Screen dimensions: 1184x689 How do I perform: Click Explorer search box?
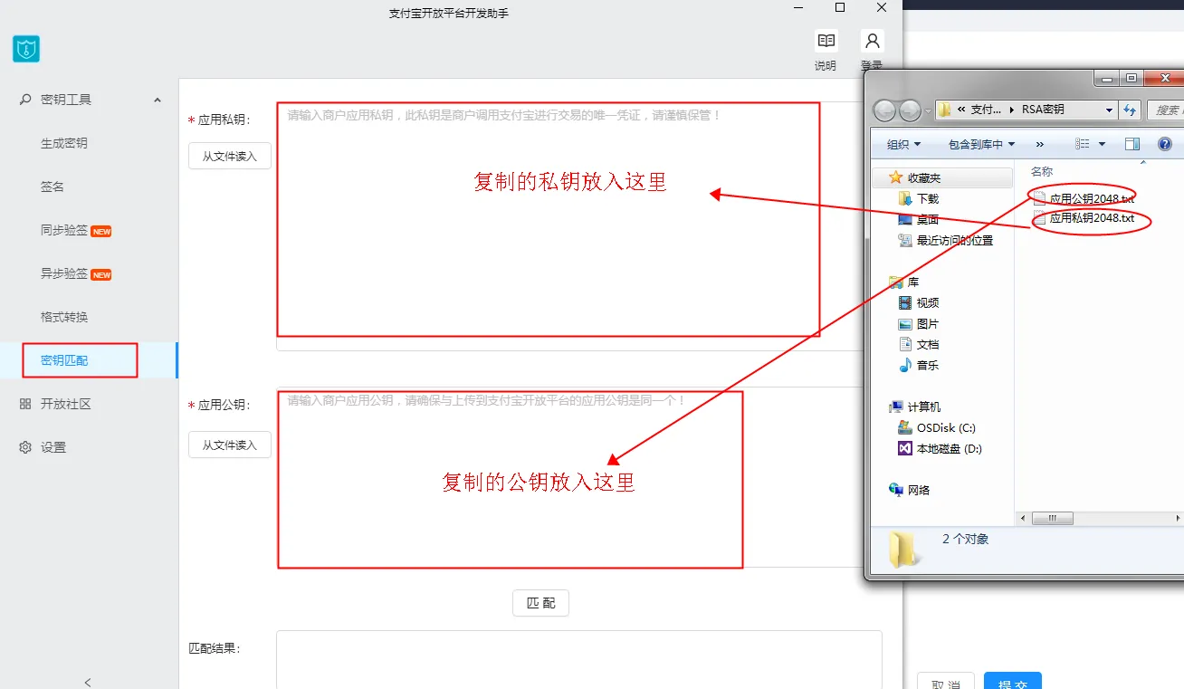click(1165, 110)
